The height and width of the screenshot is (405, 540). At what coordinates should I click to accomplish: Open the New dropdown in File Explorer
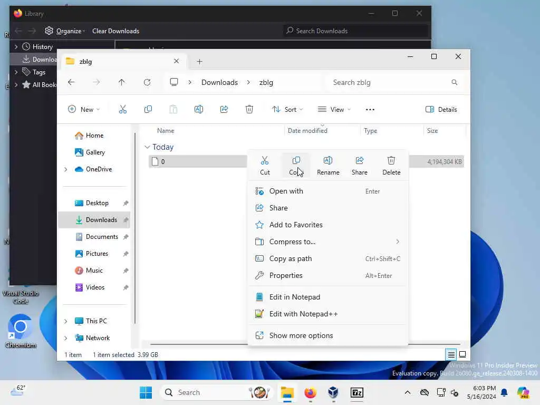coord(84,110)
